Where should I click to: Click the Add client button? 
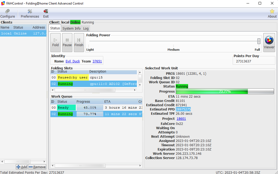(22, 167)
